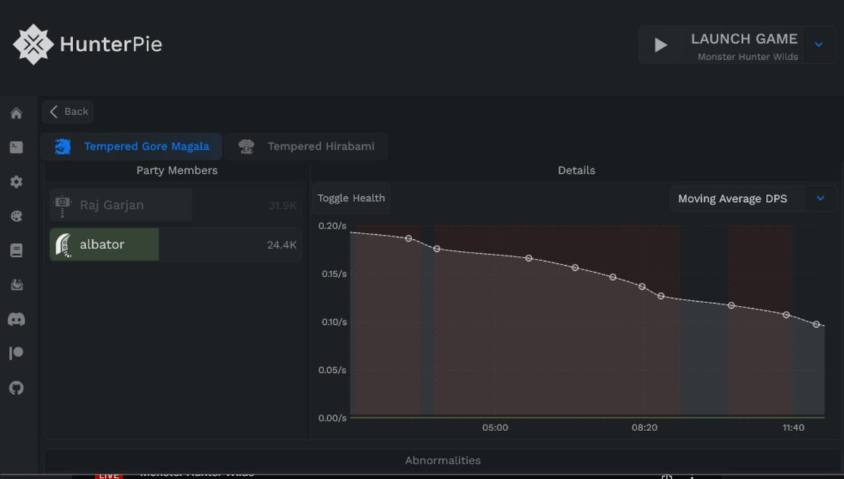Open the book icon in sidebar
Image resolution: width=844 pixels, height=479 pixels.
[16, 250]
